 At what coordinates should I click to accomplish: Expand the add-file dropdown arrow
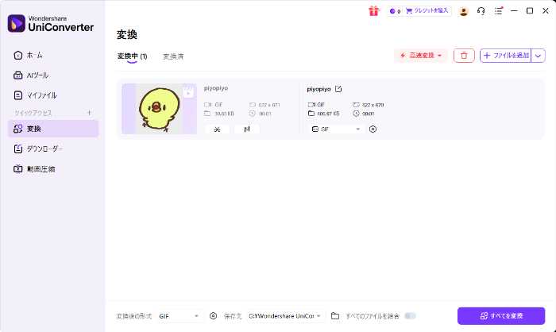pyautogui.click(x=538, y=56)
